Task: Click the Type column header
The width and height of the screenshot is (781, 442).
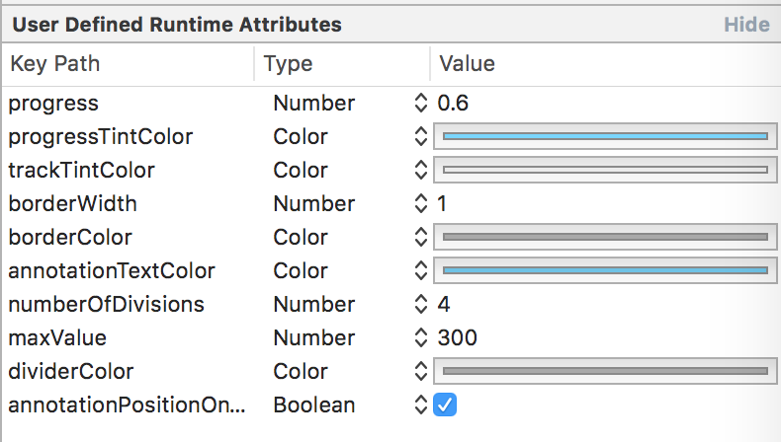Action: click(x=289, y=64)
